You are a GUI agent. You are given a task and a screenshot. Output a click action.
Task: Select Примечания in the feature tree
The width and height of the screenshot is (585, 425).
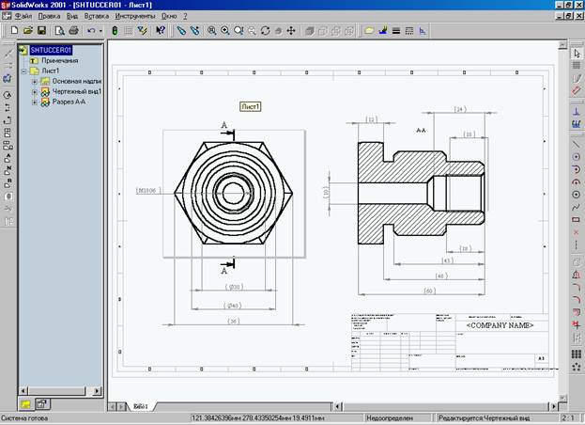click(x=59, y=61)
